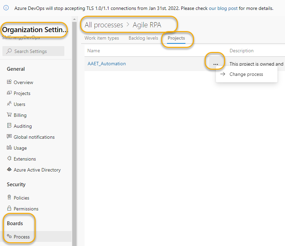Click the Security section heading

click(16, 184)
